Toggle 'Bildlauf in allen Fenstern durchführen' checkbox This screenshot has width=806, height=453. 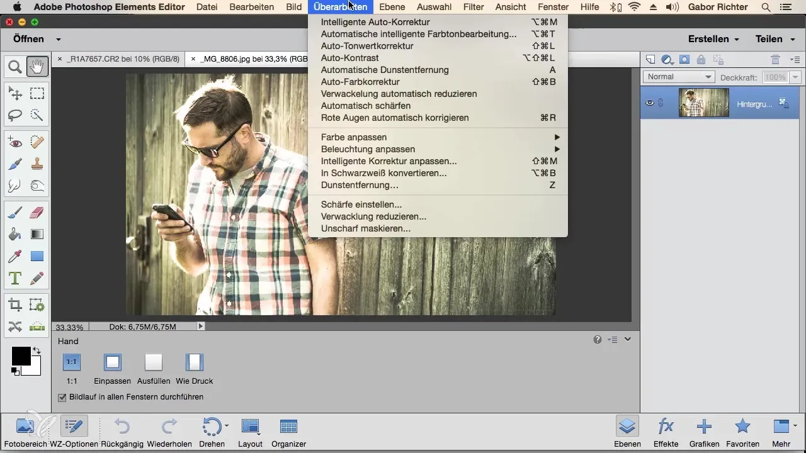click(62, 397)
